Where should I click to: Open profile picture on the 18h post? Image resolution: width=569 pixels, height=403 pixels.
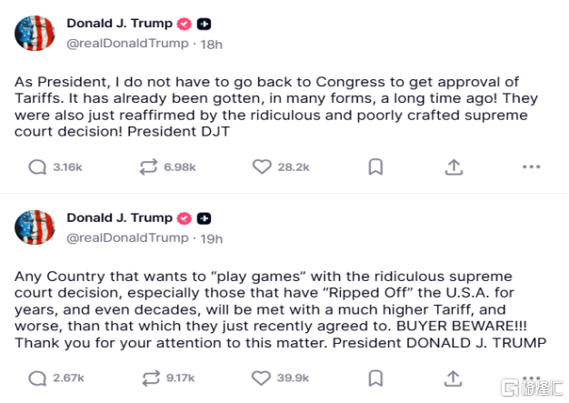tap(35, 33)
